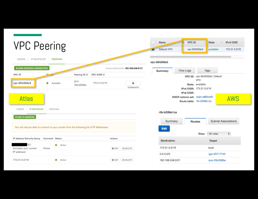Click New Peering Connection button
Screen dimensions: 258x199
coord(32,68)
